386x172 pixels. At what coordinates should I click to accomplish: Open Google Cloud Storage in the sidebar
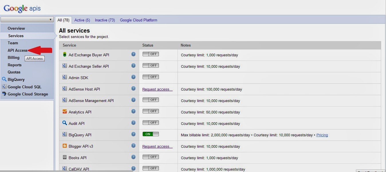[28, 94]
